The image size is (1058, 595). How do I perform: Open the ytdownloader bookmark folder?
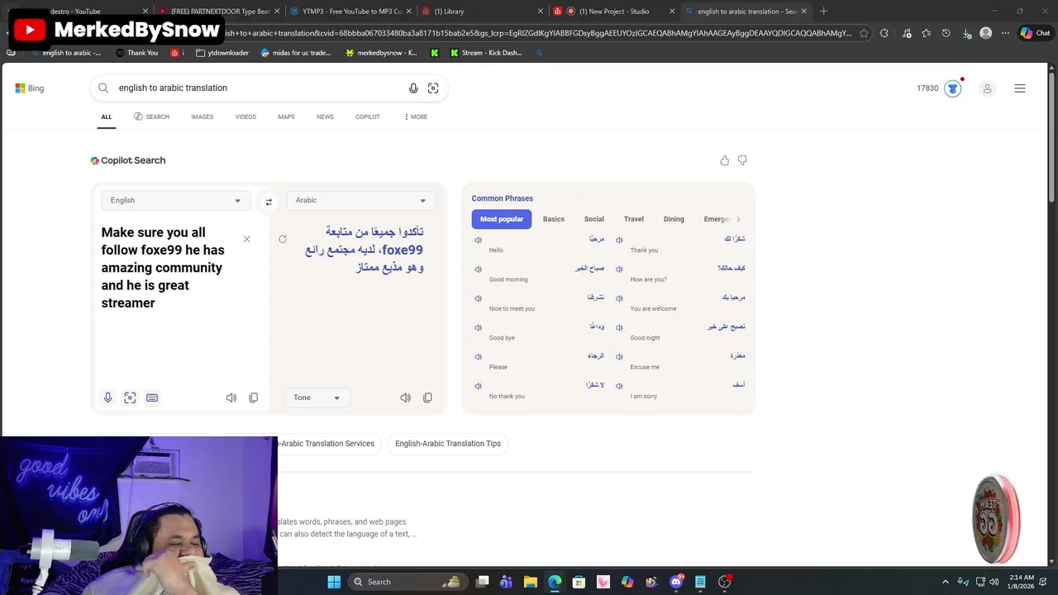[x=222, y=53]
